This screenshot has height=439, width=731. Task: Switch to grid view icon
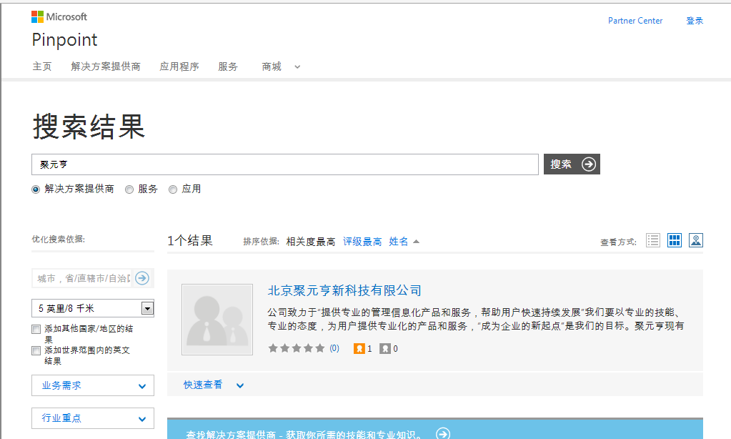tap(674, 240)
